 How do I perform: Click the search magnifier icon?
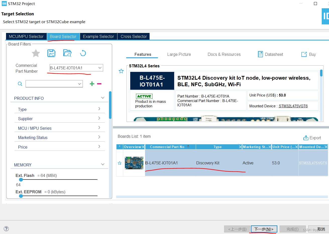pos(20,84)
